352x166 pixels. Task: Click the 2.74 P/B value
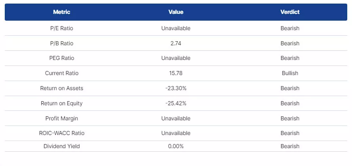(176, 43)
